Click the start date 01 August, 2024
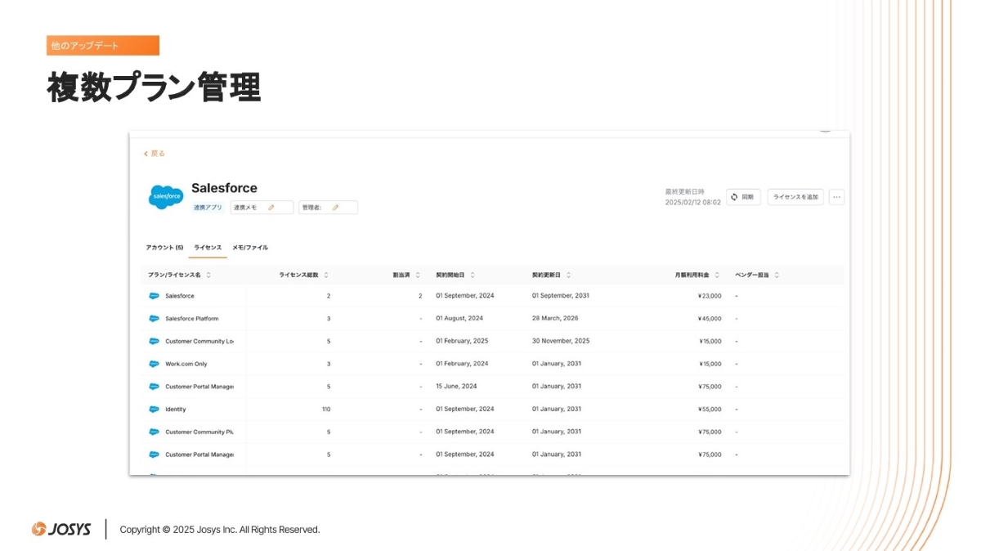This screenshot has width=981, height=551. pos(459,319)
